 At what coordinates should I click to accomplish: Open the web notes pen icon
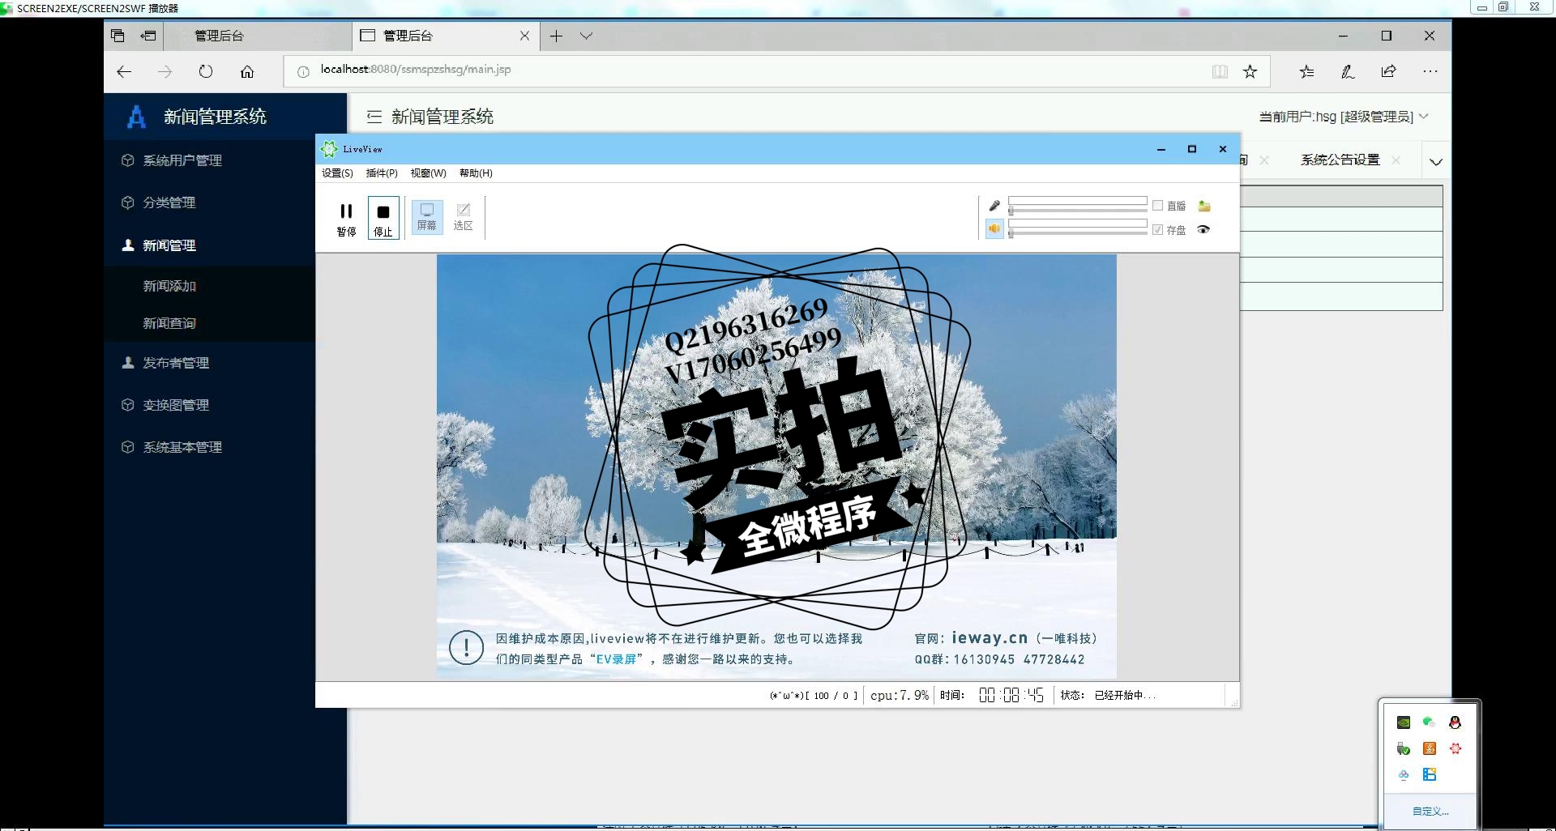1348,71
